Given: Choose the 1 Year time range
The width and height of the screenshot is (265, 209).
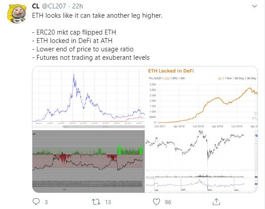Looking at the screenshot, I should pyautogui.click(x=228, y=78).
